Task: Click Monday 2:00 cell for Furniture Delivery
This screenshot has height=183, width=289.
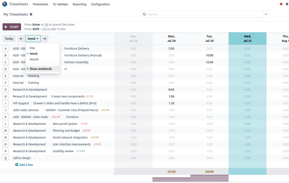Action: (x=171, y=48)
